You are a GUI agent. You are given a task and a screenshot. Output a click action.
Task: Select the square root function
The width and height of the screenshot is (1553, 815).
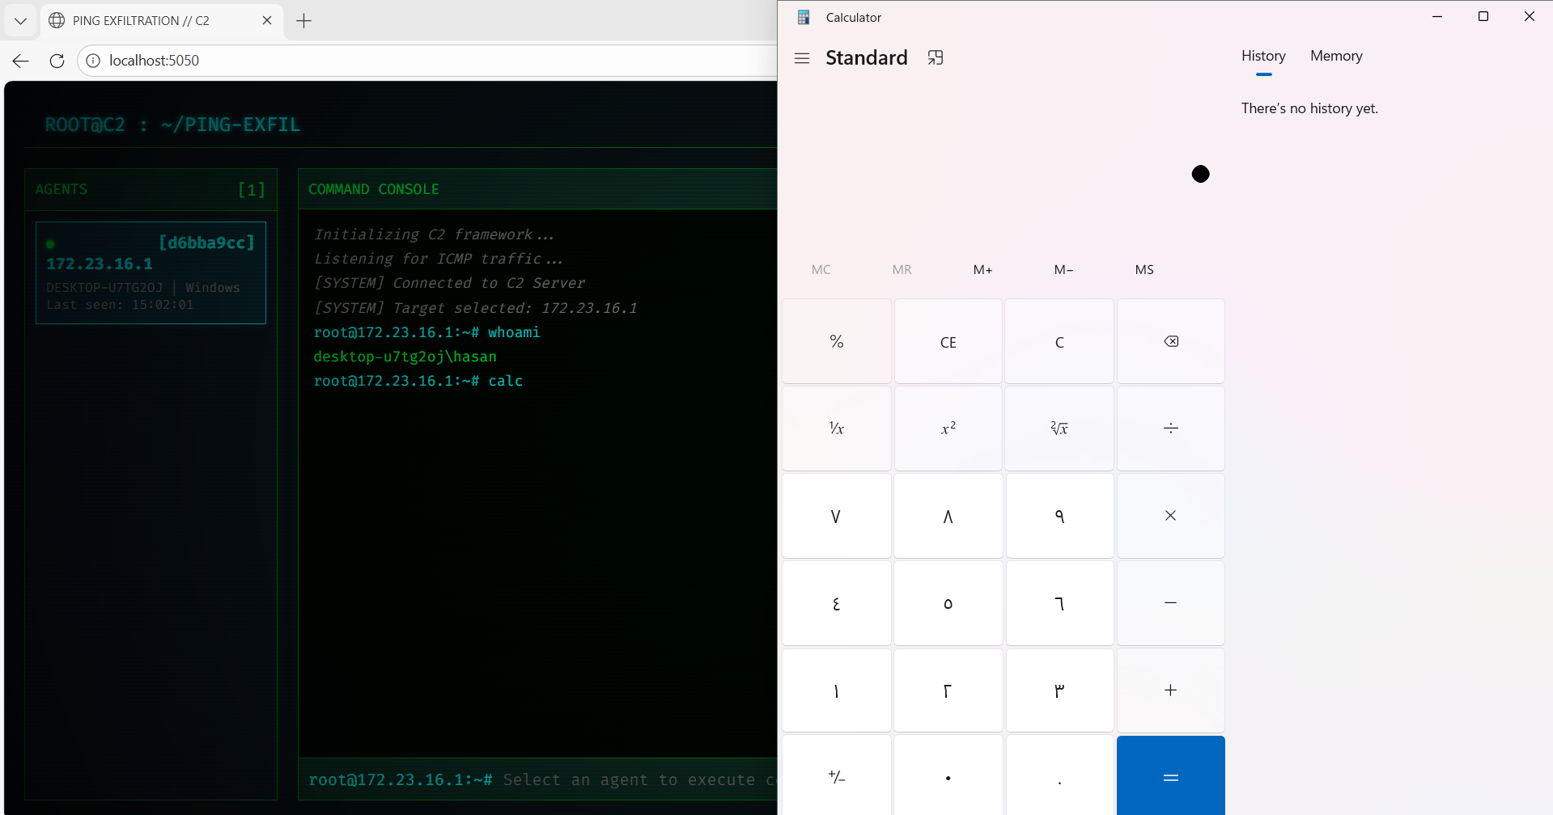tap(1059, 428)
